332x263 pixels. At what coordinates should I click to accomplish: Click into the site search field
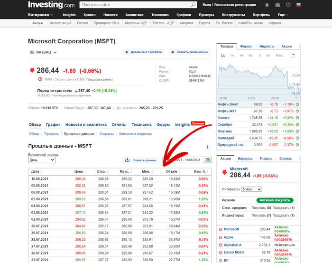pos(136,5)
